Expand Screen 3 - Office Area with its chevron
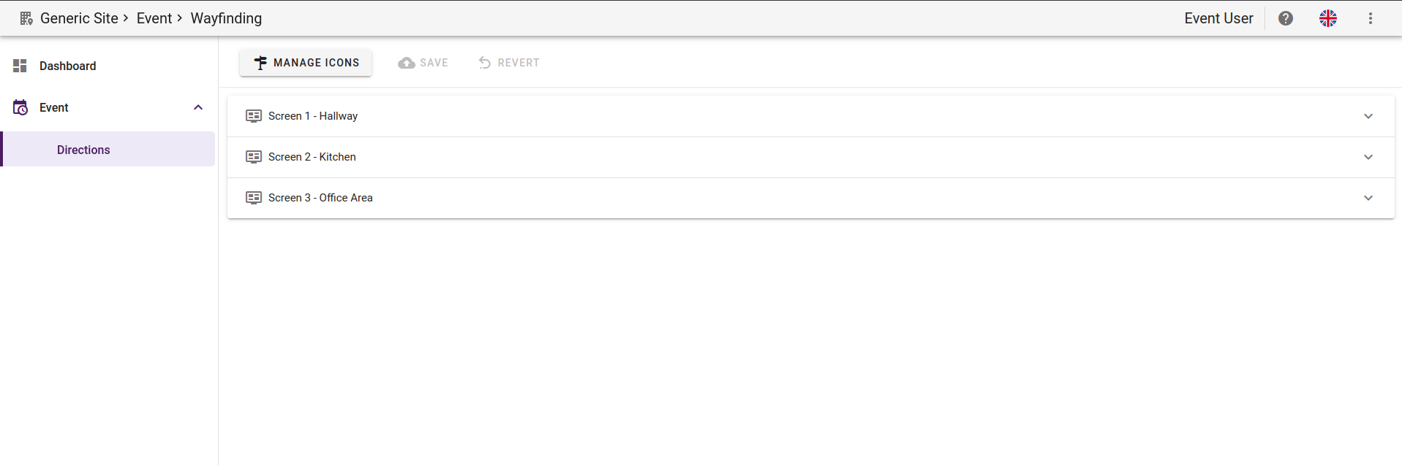This screenshot has width=1402, height=465. (1368, 197)
